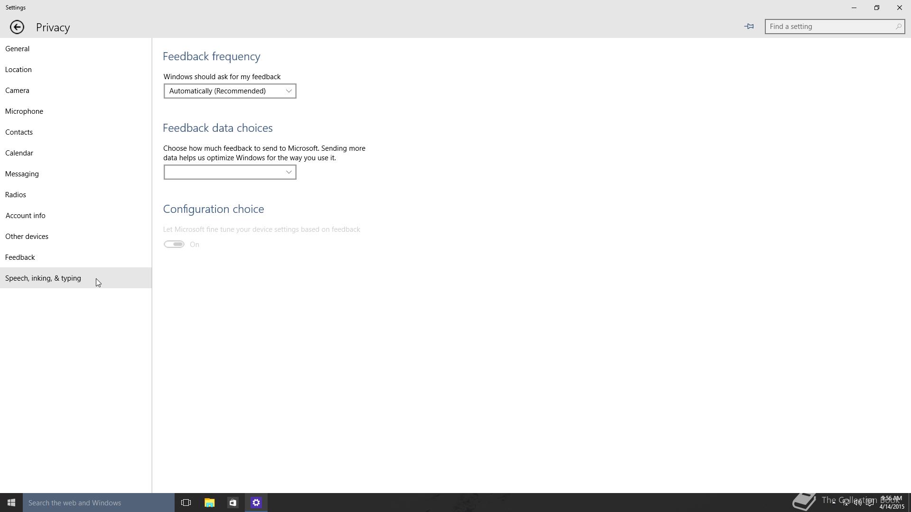Select General privacy category
Image resolution: width=911 pixels, height=512 pixels.
click(76, 49)
